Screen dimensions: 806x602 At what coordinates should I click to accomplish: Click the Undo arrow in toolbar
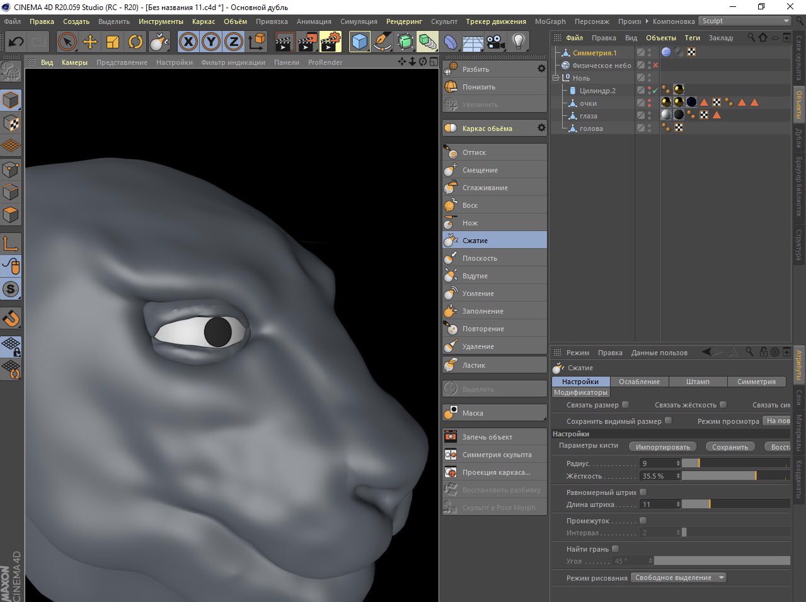pos(16,42)
